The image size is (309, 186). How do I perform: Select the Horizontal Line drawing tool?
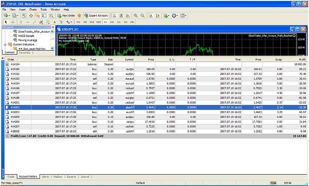[x=28, y=22]
